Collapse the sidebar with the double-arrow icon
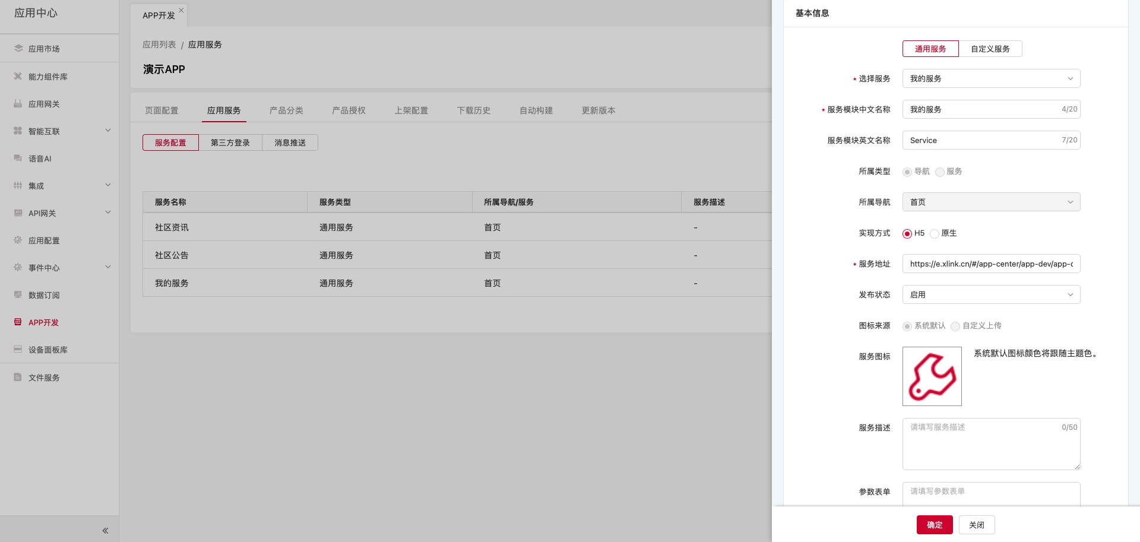This screenshot has height=542, width=1140. (105, 531)
